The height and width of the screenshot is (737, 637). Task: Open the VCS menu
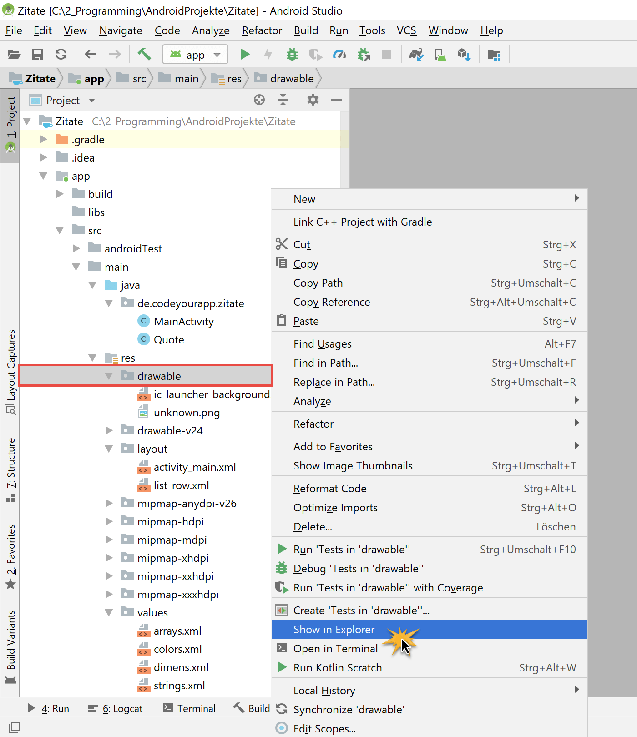[x=406, y=30]
